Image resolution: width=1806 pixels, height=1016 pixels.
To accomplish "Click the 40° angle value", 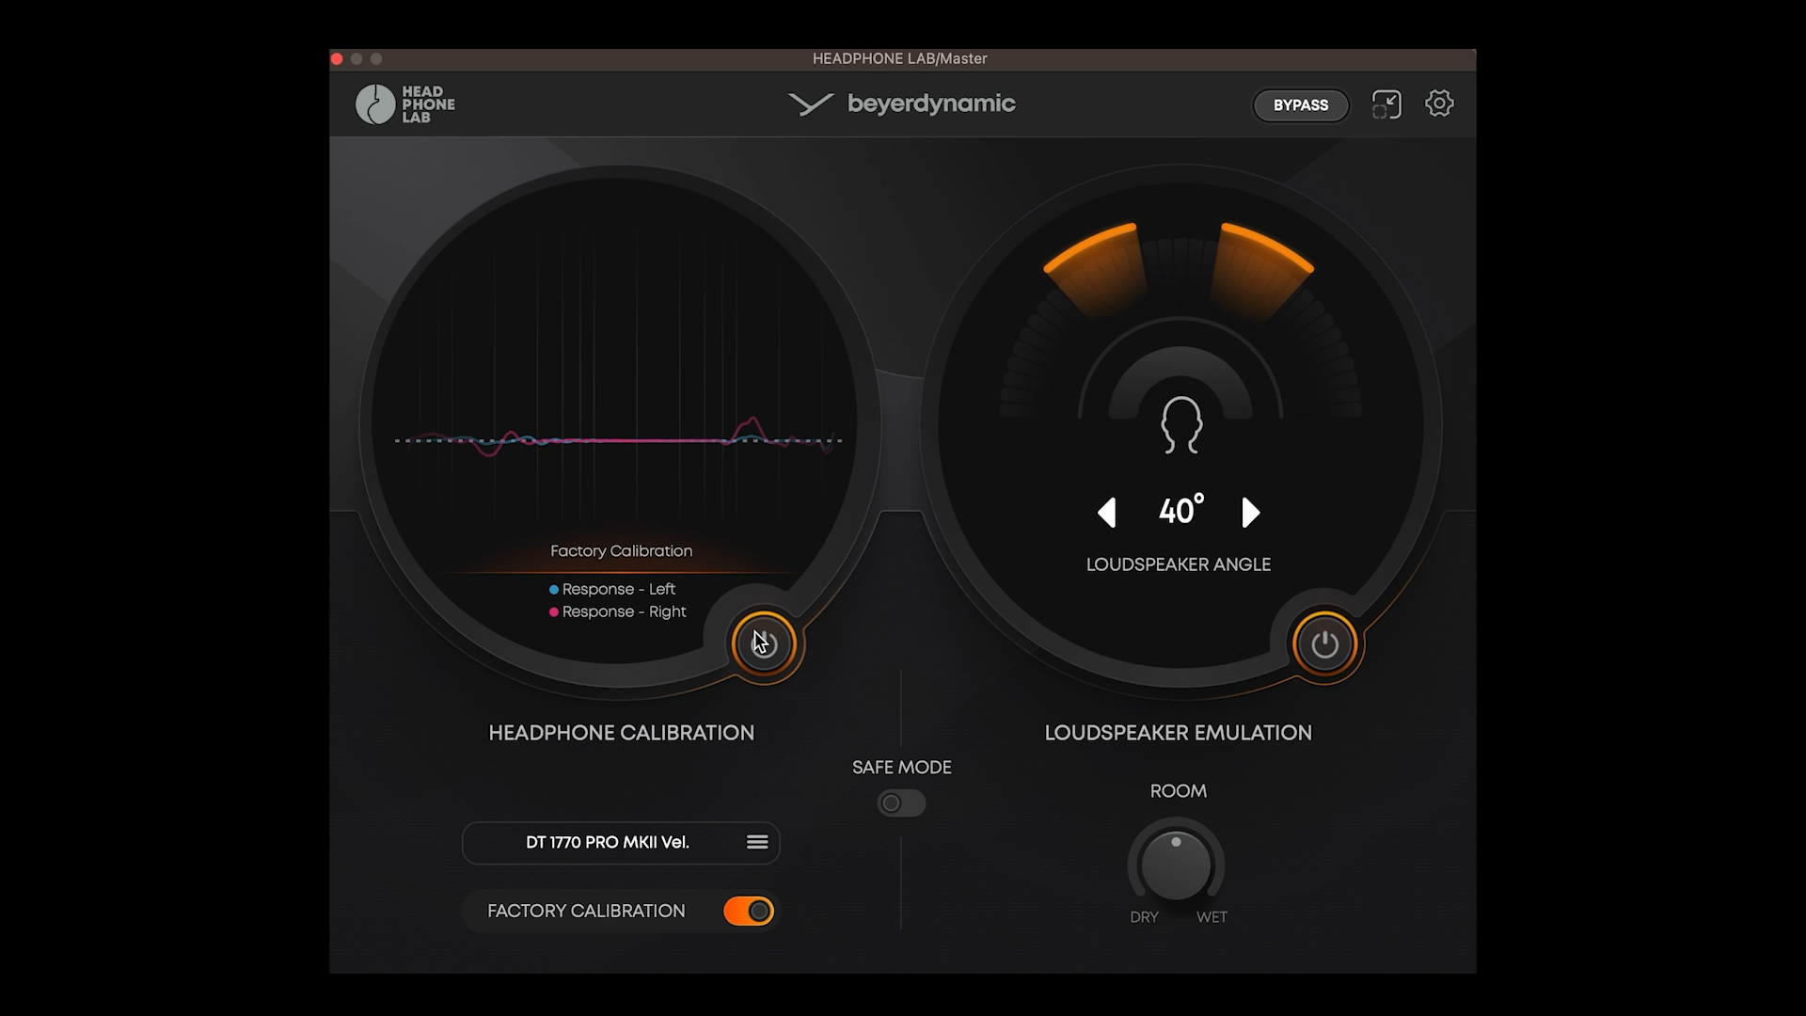I will (1180, 511).
